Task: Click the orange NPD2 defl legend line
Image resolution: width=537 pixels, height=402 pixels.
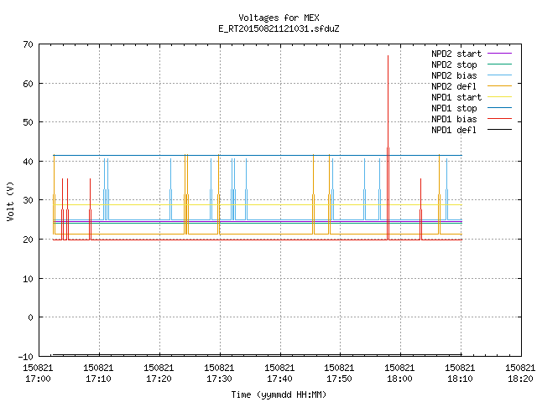Action: tap(499, 86)
